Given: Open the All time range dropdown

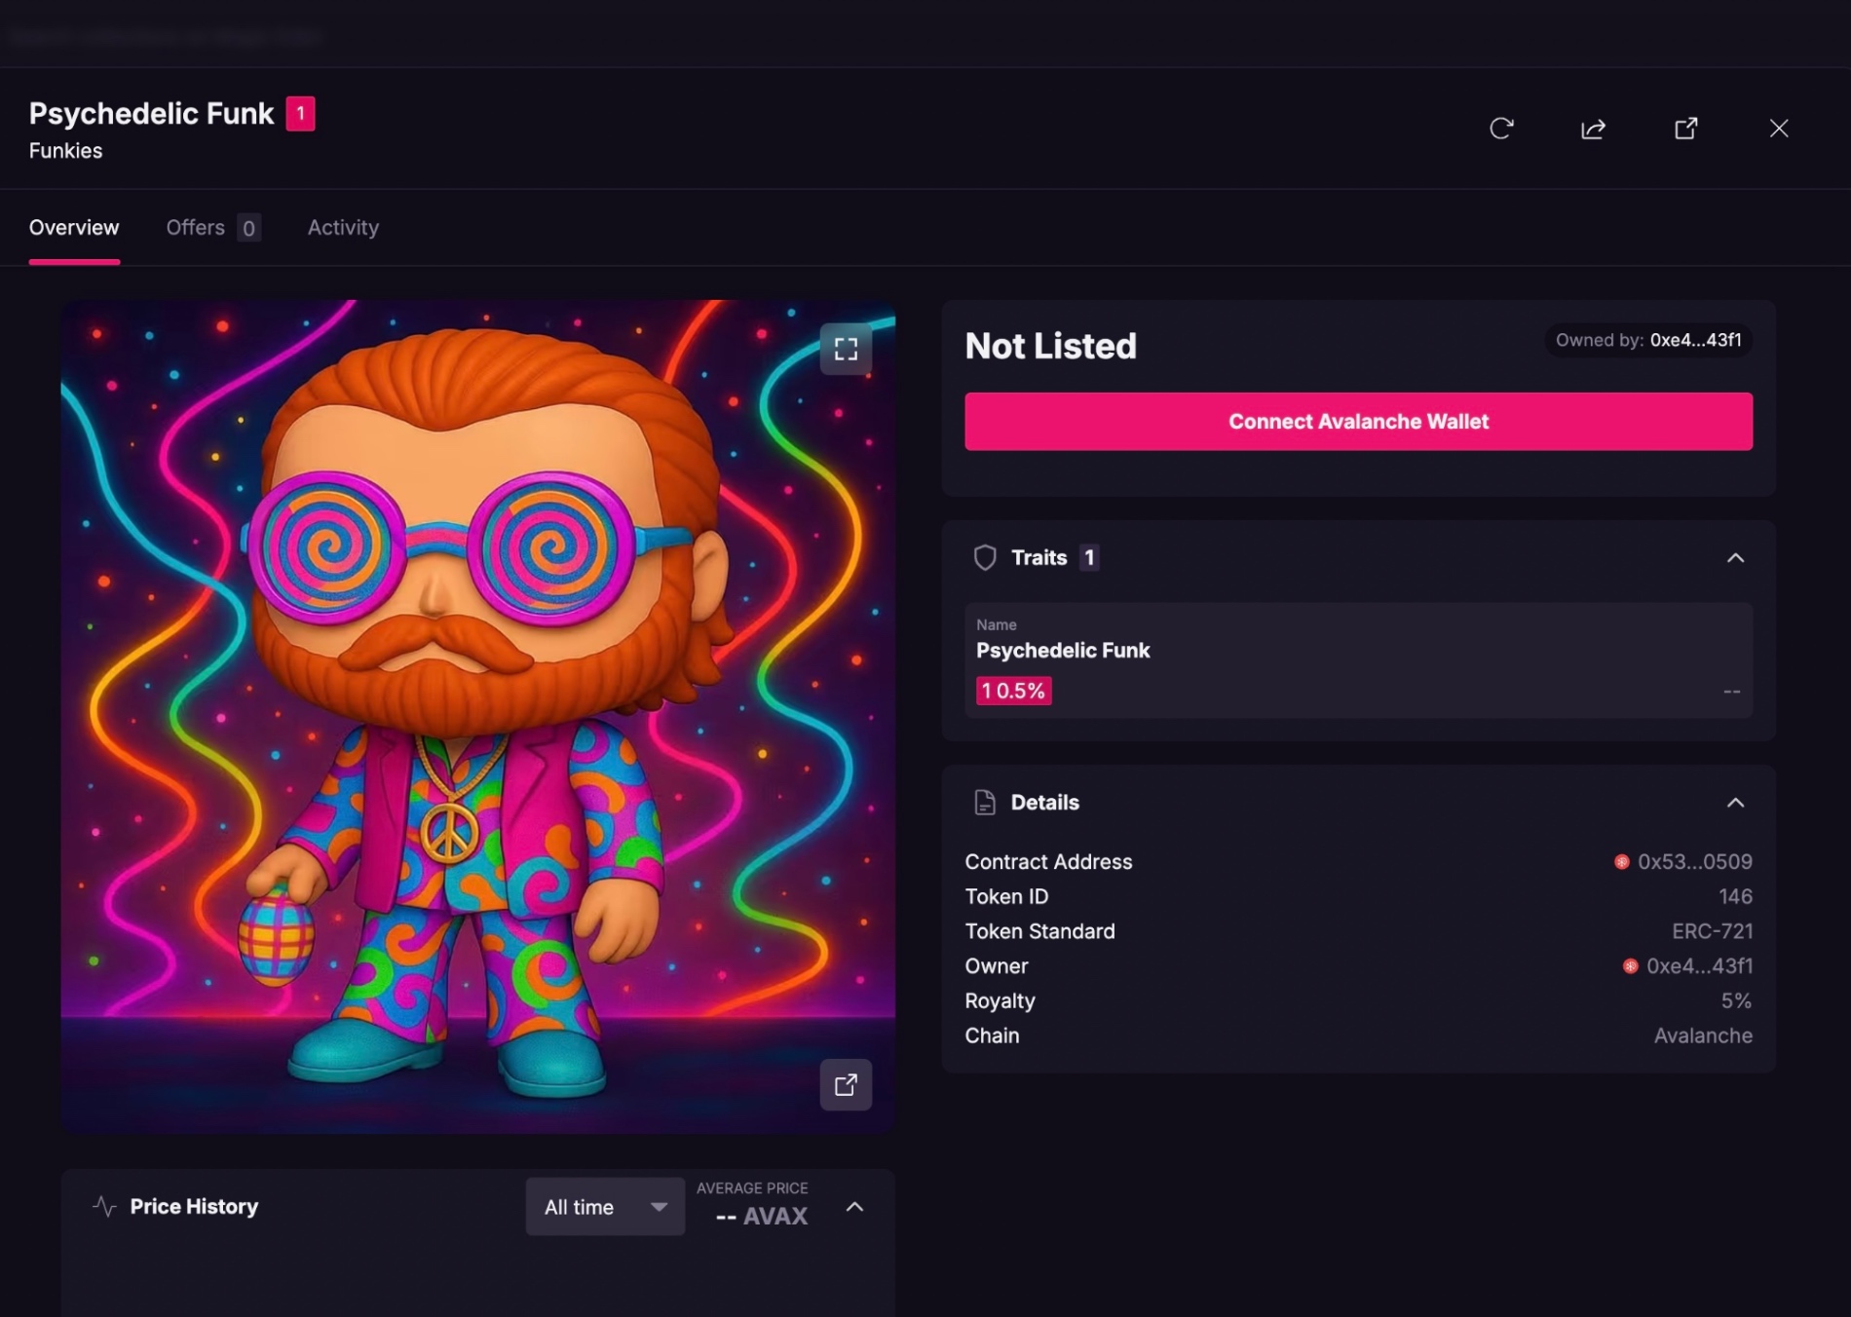Looking at the screenshot, I should click(x=605, y=1207).
